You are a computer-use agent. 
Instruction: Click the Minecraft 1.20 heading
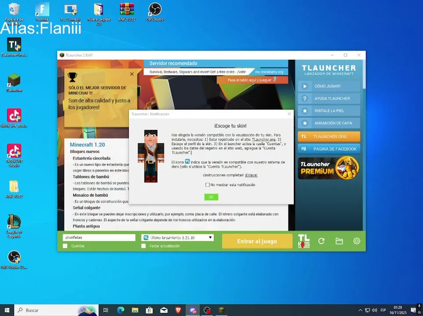point(88,144)
